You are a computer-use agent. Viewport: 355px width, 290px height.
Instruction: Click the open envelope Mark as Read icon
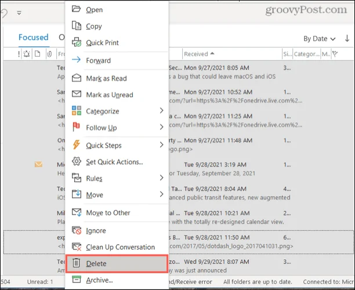pyautogui.click(x=77, y=78)
